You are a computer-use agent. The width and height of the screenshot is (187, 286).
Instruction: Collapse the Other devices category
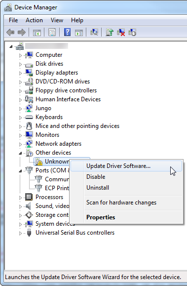[x=20, y=153]
